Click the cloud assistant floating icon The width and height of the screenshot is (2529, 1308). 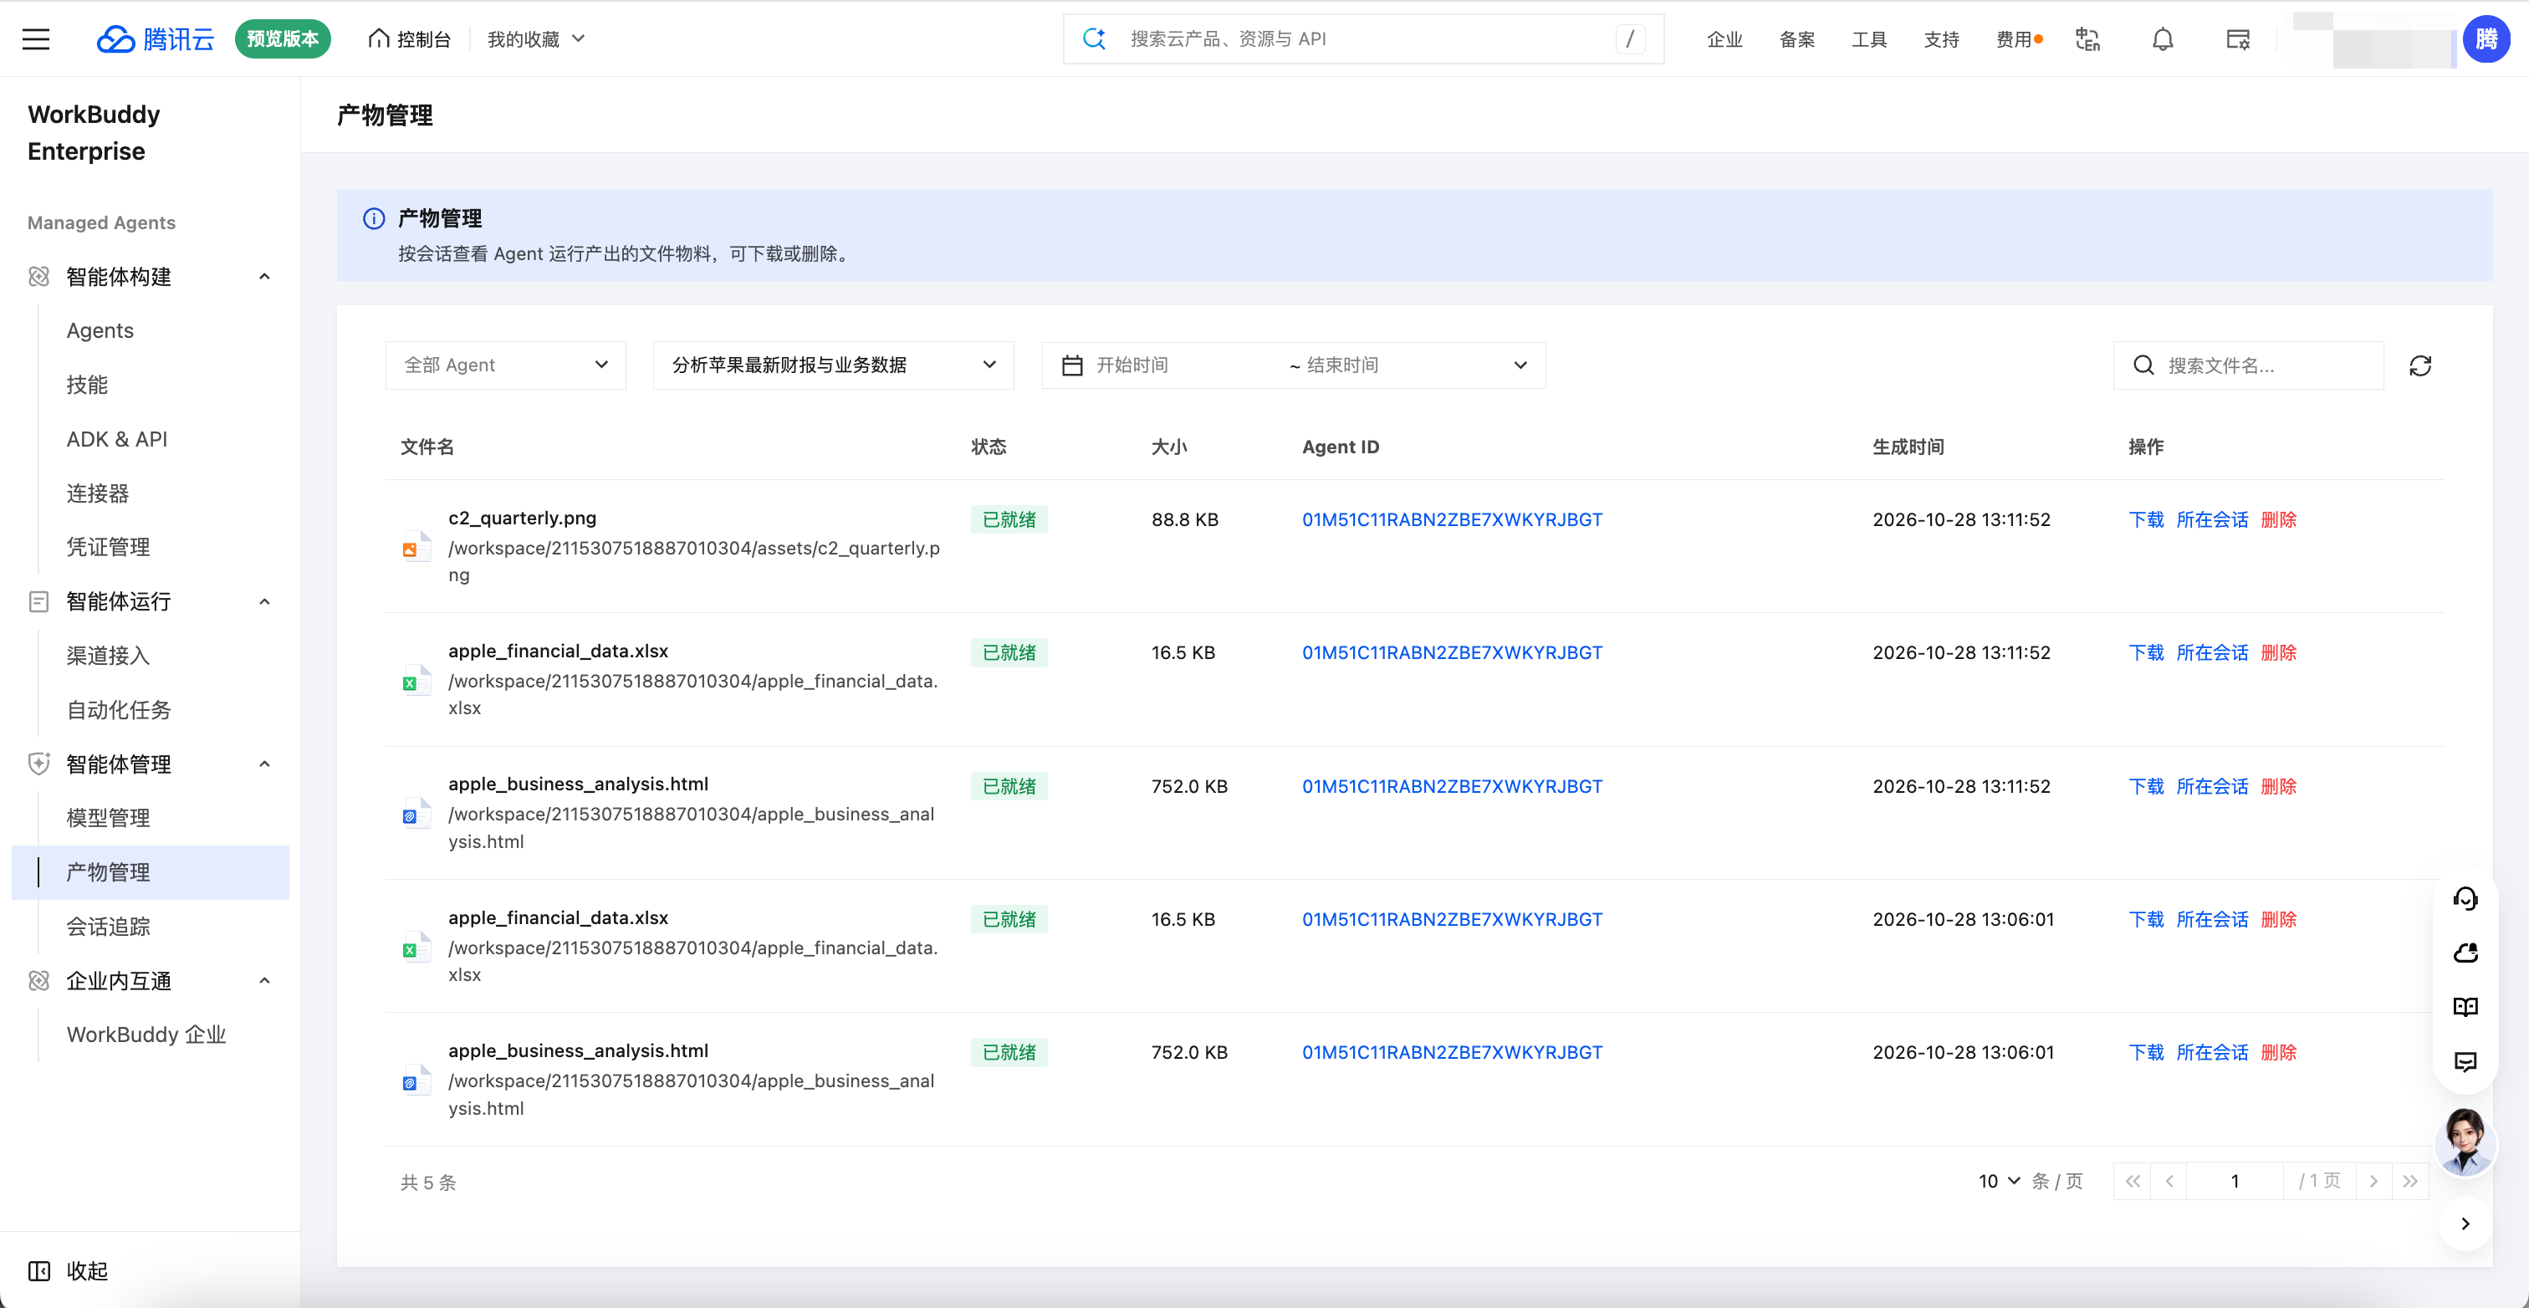click(2465, 953)
